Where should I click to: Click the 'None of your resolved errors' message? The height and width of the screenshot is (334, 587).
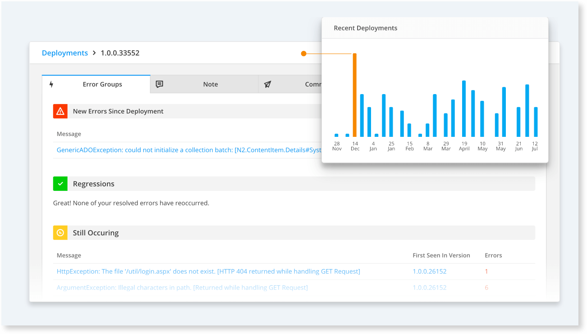pyautogui.click(x=131, y=203)
